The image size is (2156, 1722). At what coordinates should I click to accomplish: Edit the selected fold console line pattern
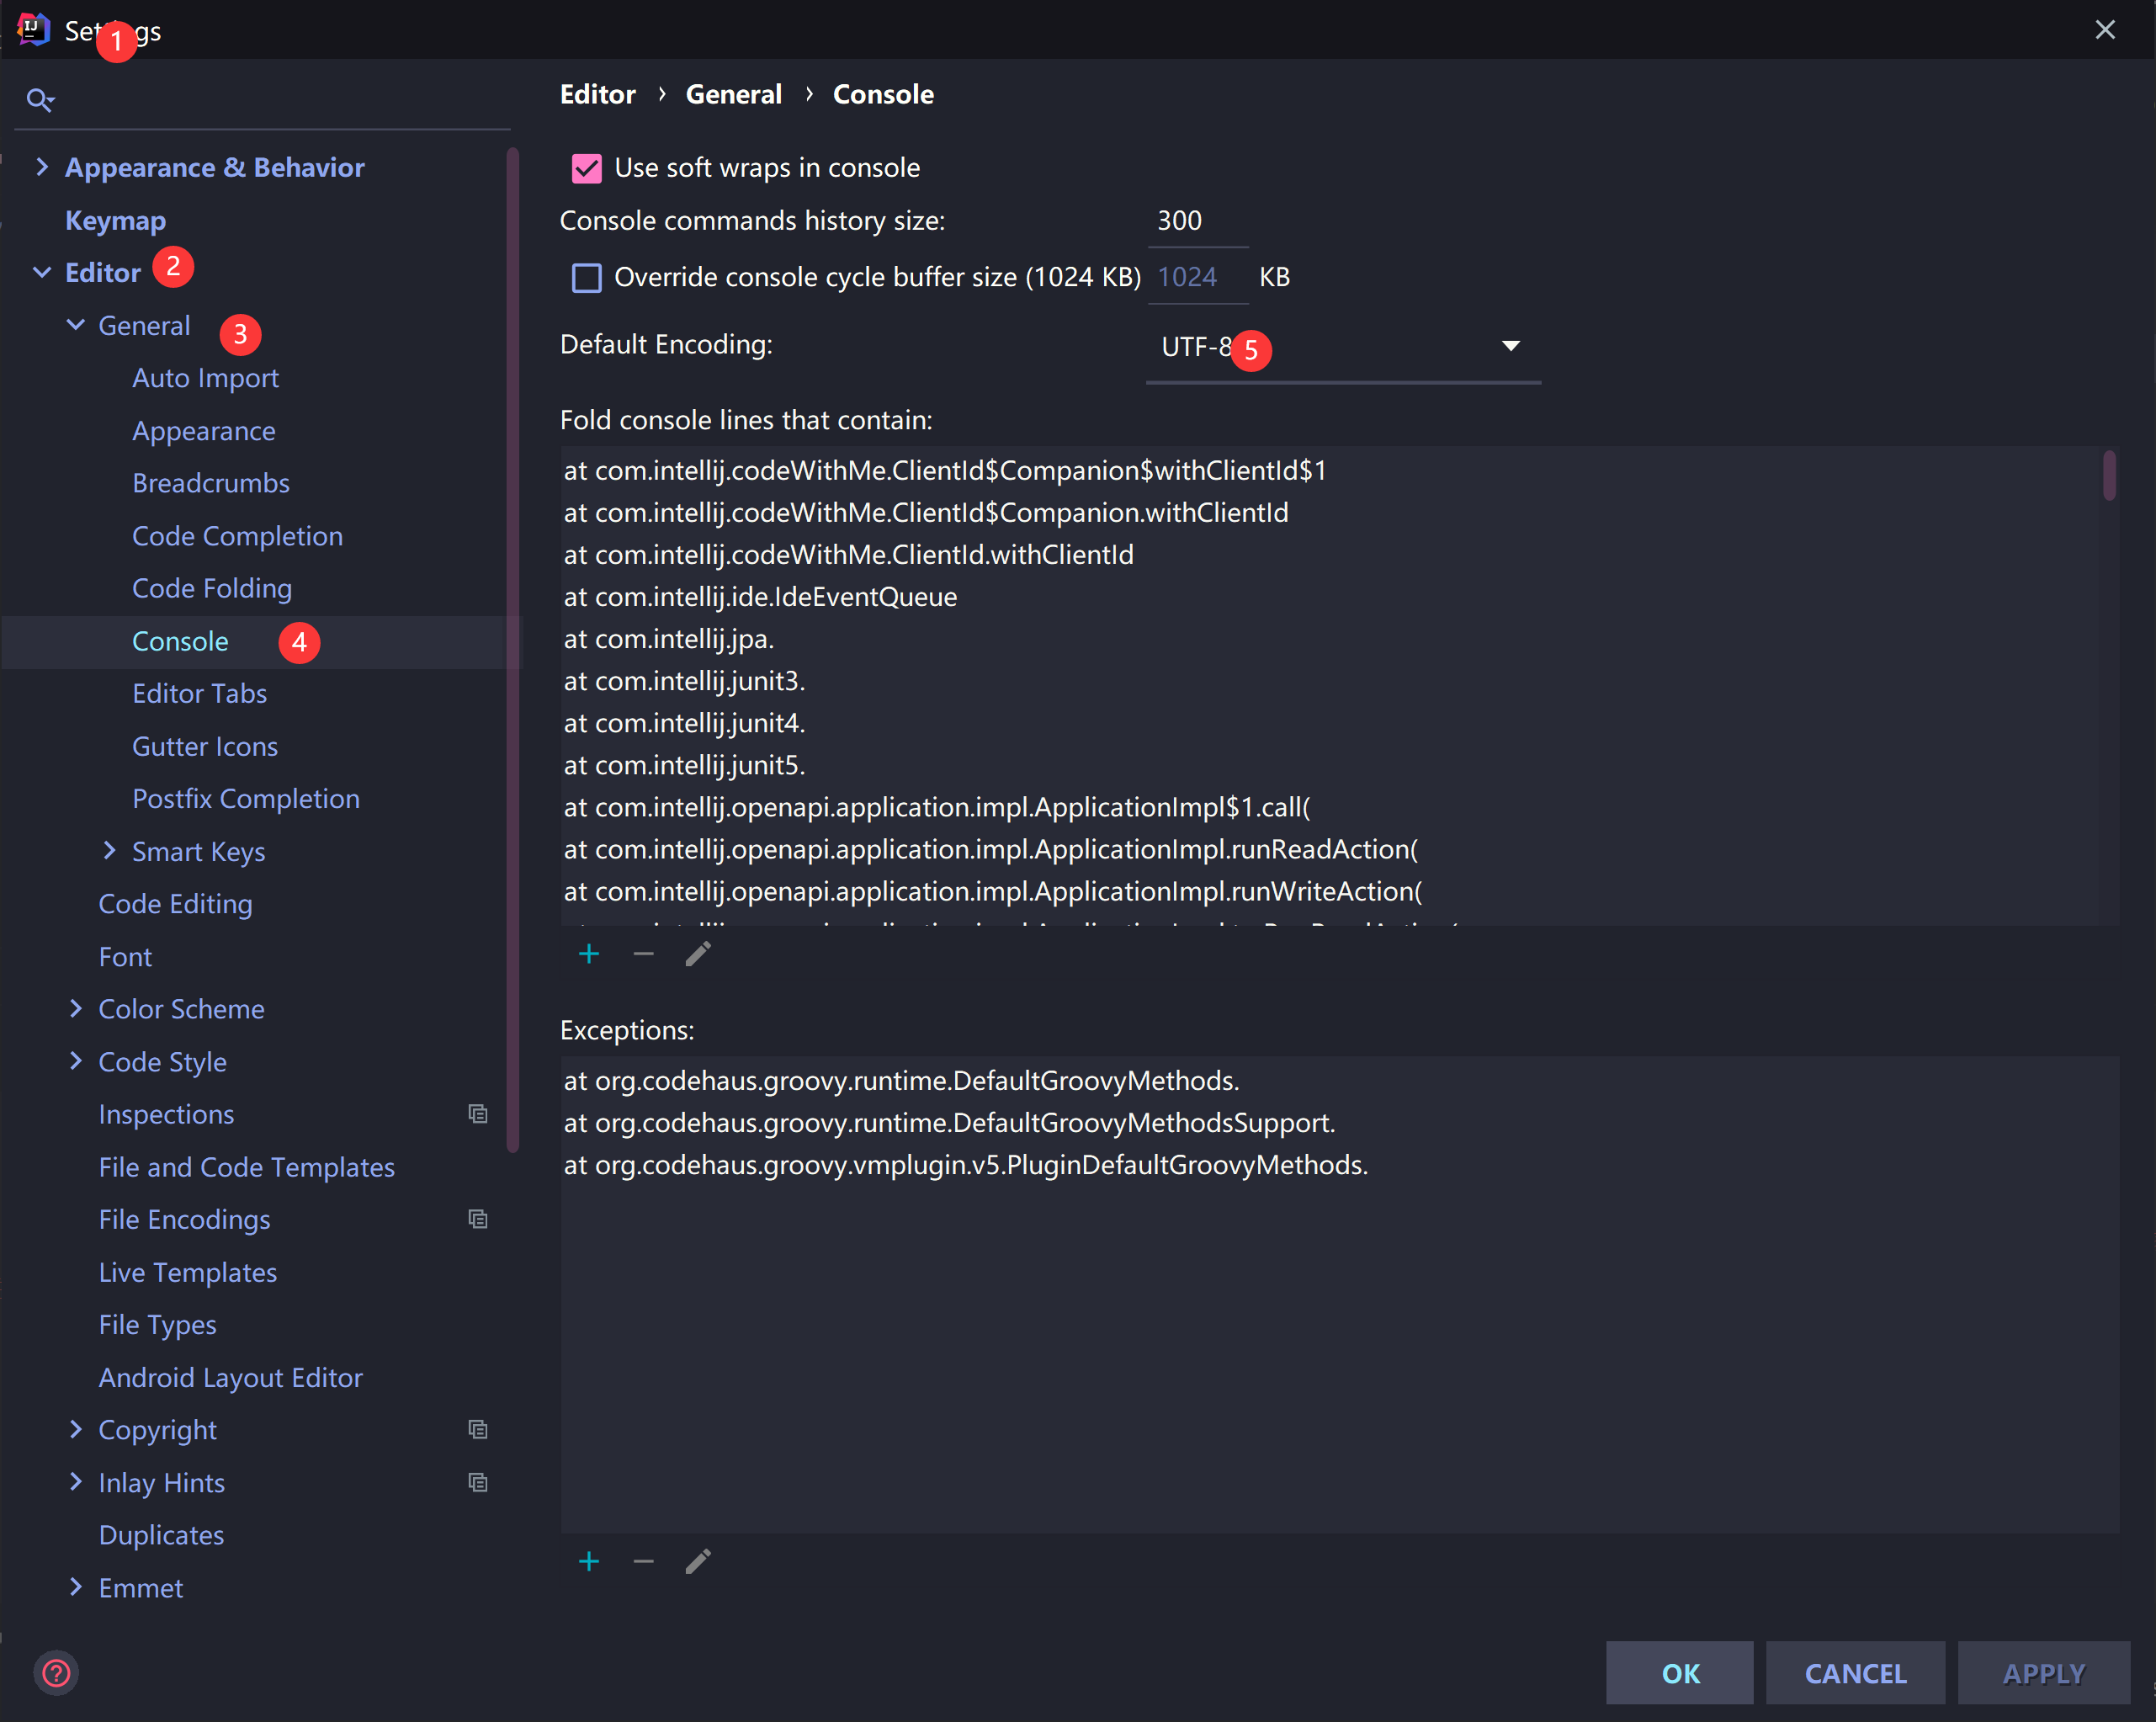point(698,954)
